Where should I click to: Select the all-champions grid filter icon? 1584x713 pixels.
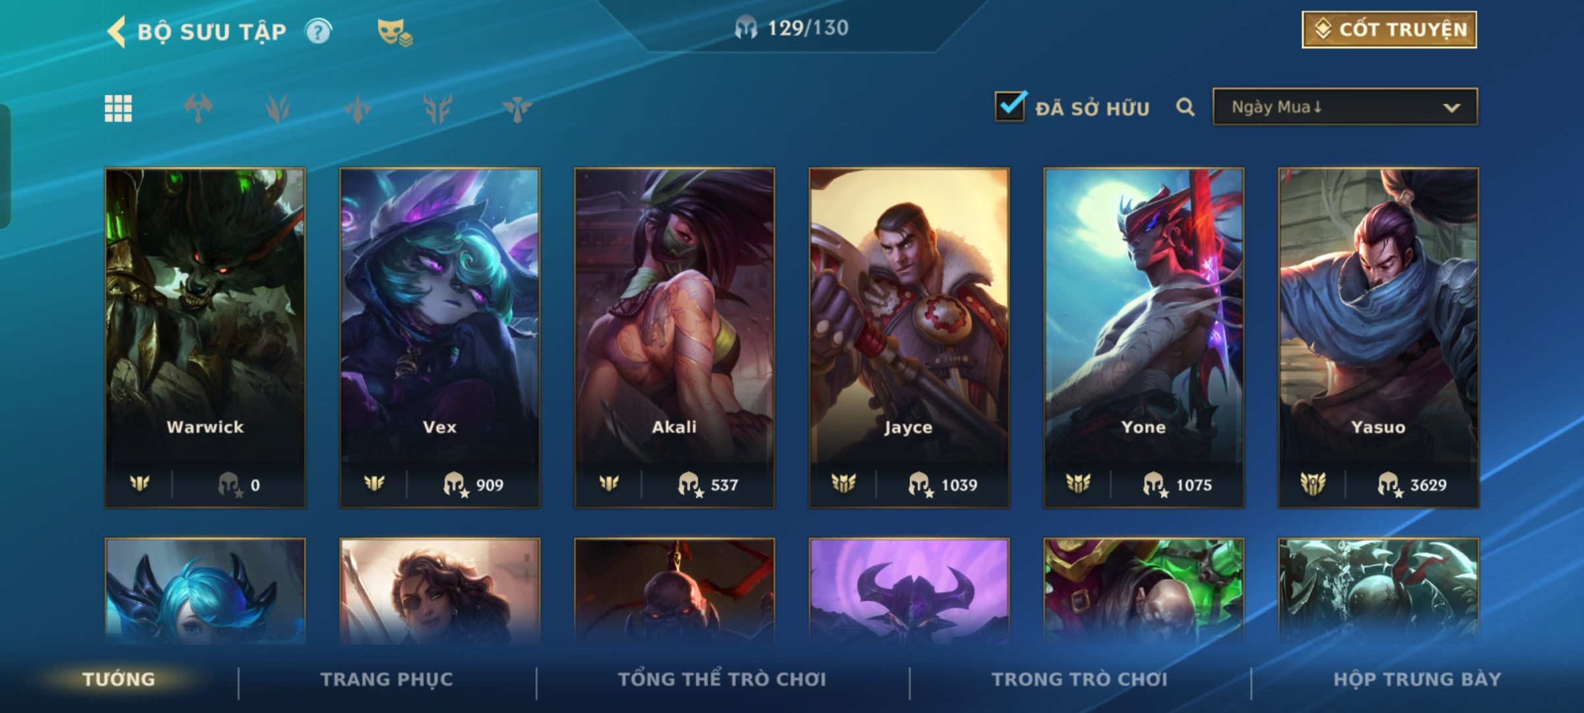pyautogui.click(x=118, y=108)
